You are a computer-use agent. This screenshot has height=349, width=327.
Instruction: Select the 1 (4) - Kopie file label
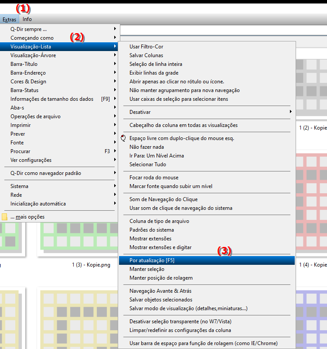click(313, 265)
